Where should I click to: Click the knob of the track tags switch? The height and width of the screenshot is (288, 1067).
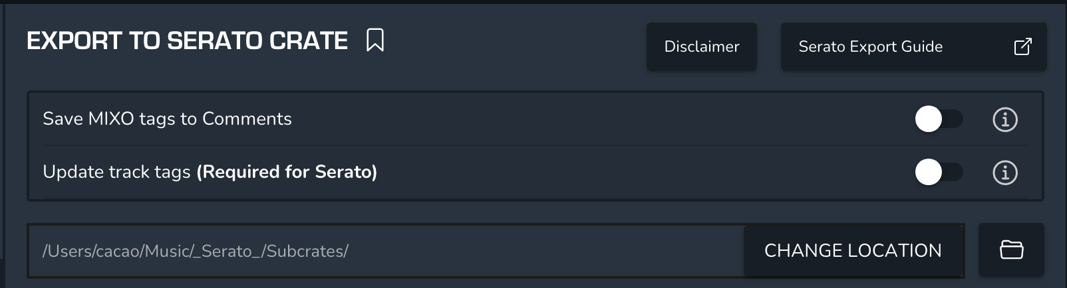coord(929,173)
